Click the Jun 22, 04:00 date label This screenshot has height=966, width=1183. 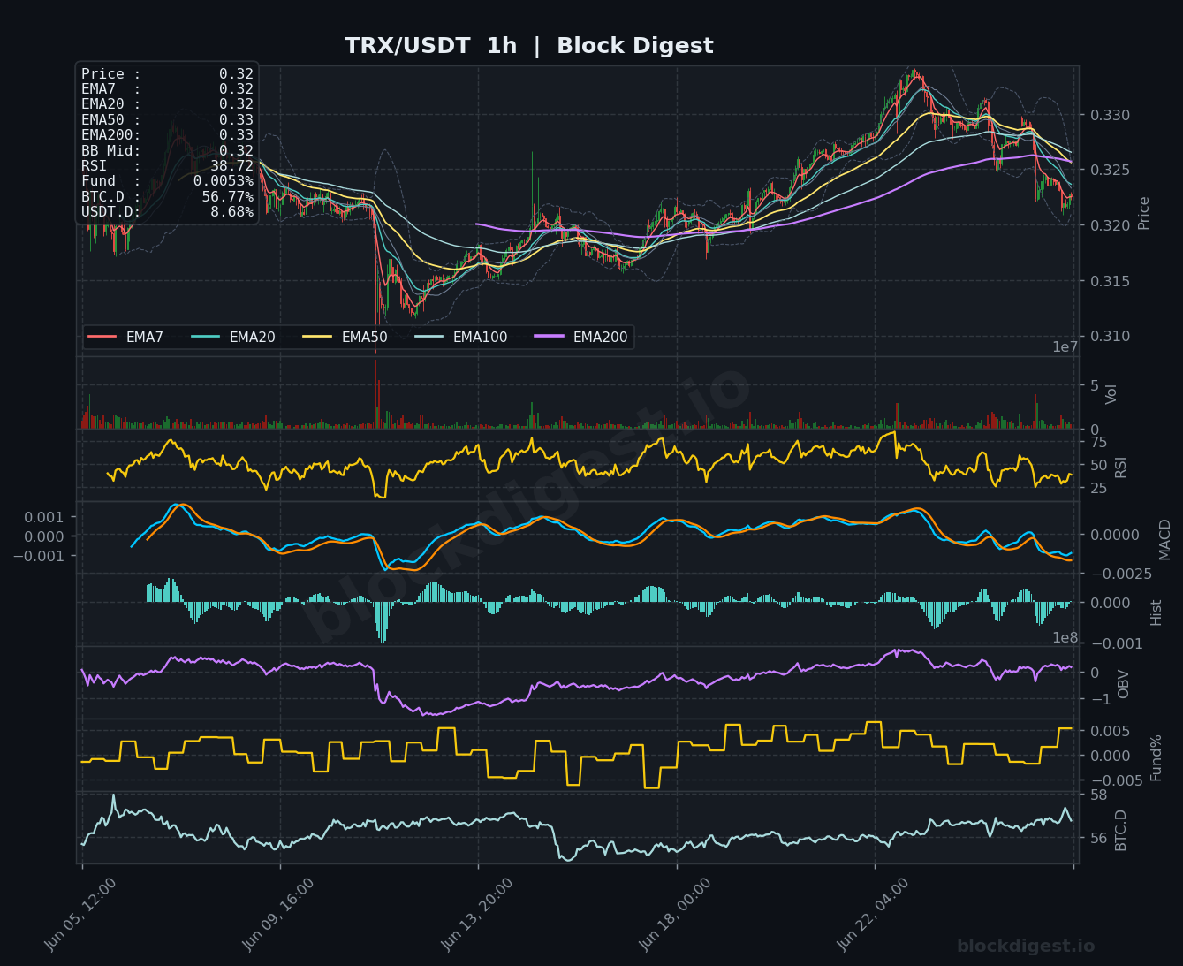pos(872,915)
